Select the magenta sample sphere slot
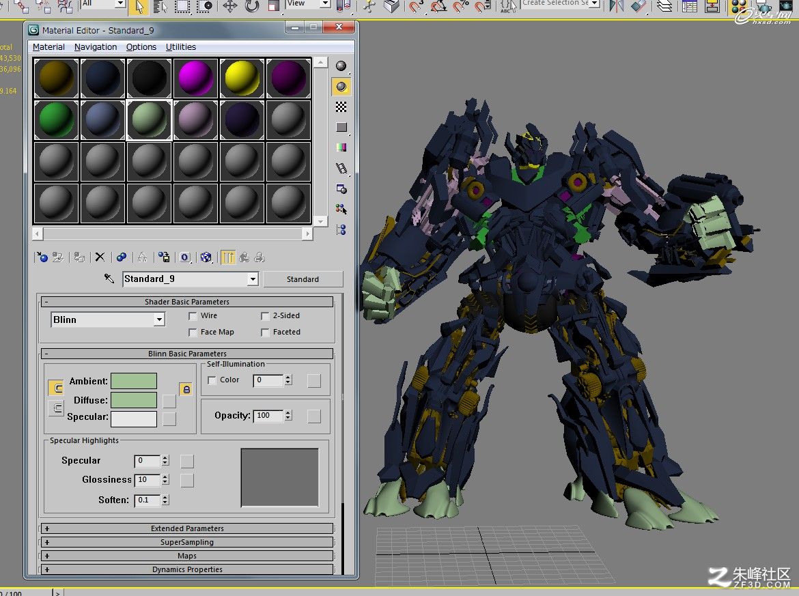 (196, 78)
